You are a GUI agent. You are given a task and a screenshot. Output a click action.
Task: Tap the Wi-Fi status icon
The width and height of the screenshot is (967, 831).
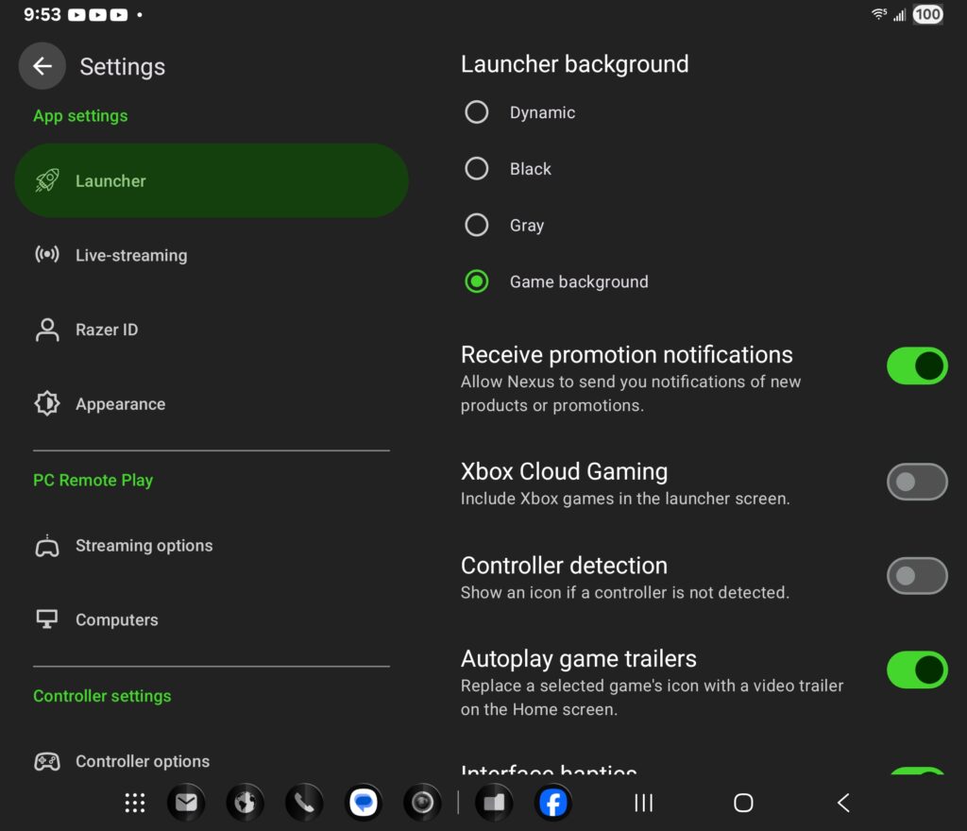(879, 14)
